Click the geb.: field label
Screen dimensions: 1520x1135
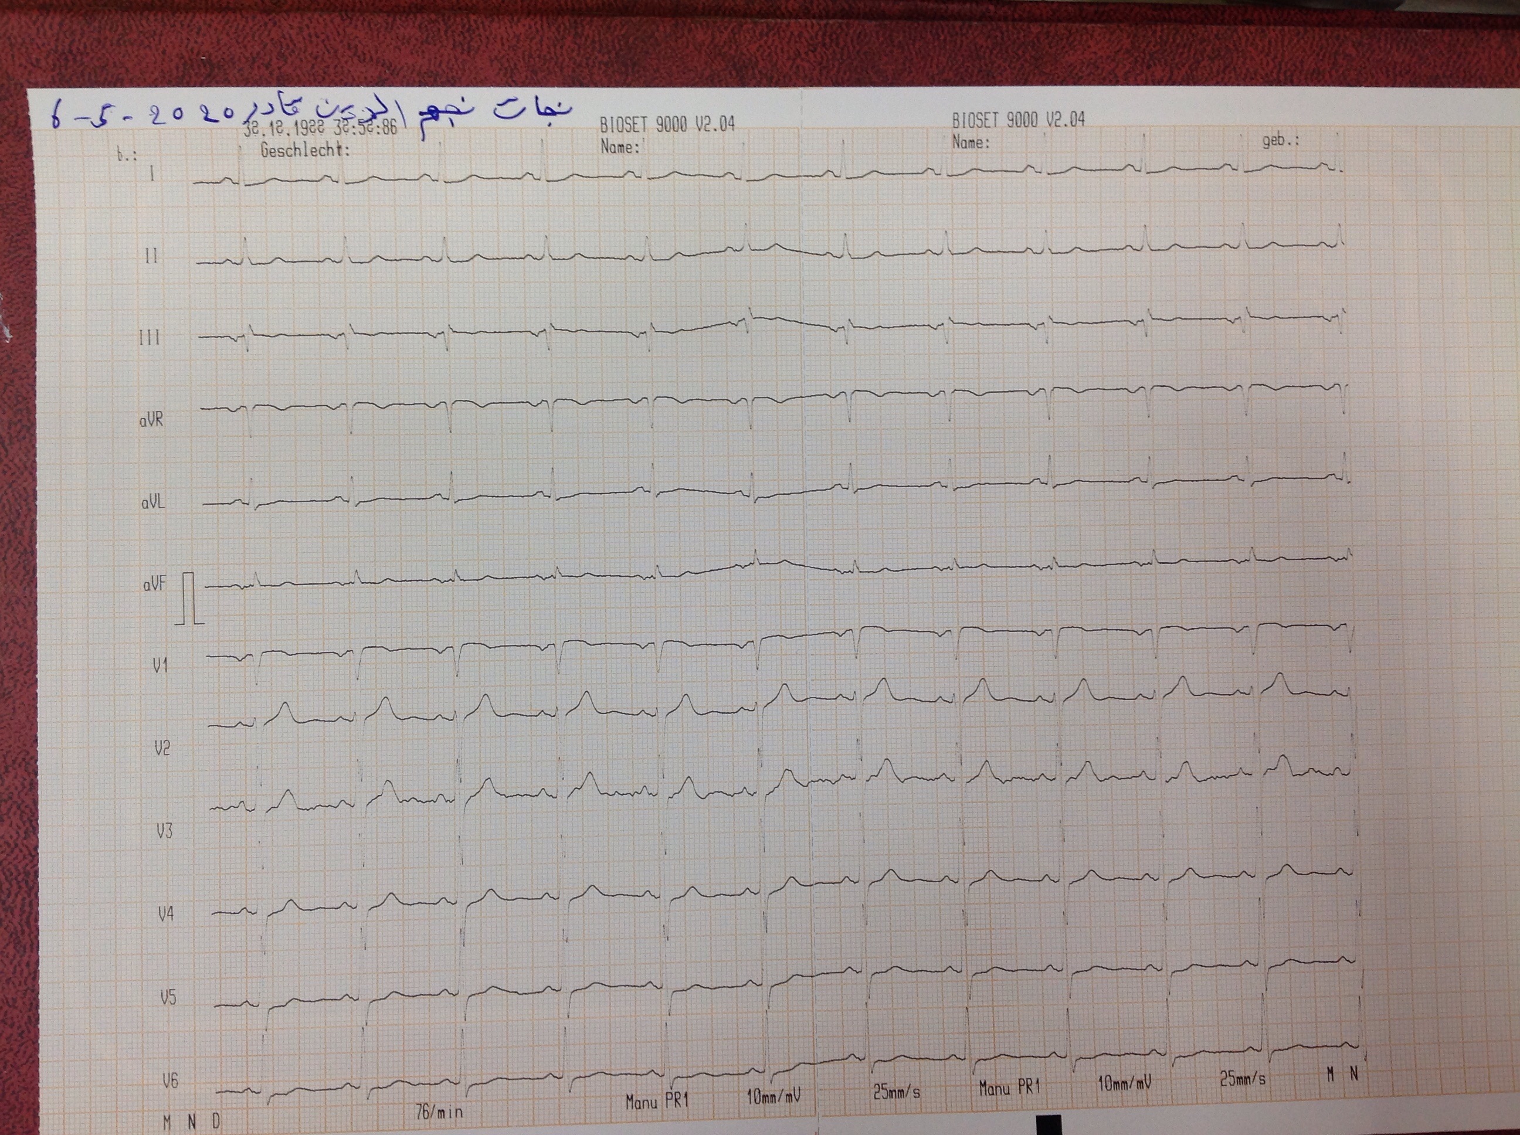(x=1280, y=141)
